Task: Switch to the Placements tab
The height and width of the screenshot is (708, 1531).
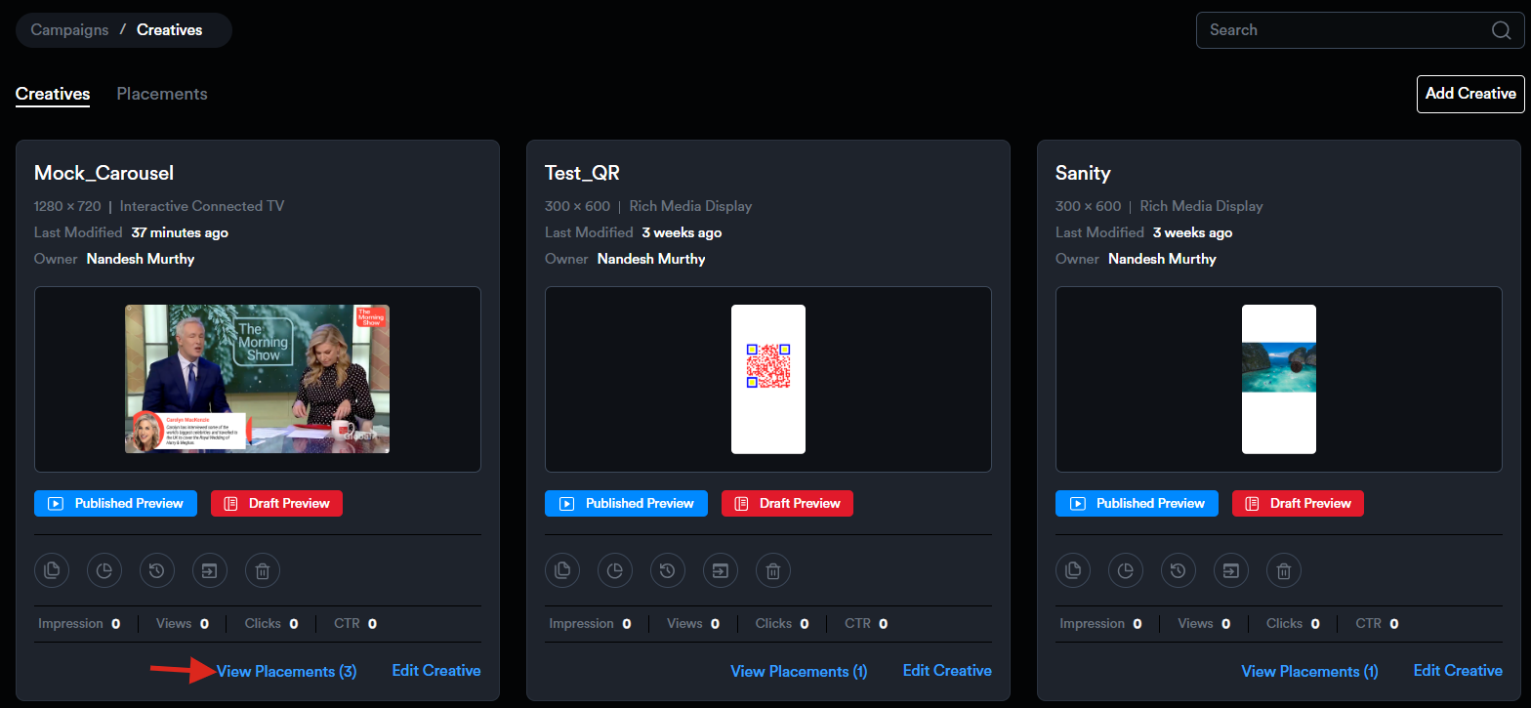Action: [x=162, y=94]
